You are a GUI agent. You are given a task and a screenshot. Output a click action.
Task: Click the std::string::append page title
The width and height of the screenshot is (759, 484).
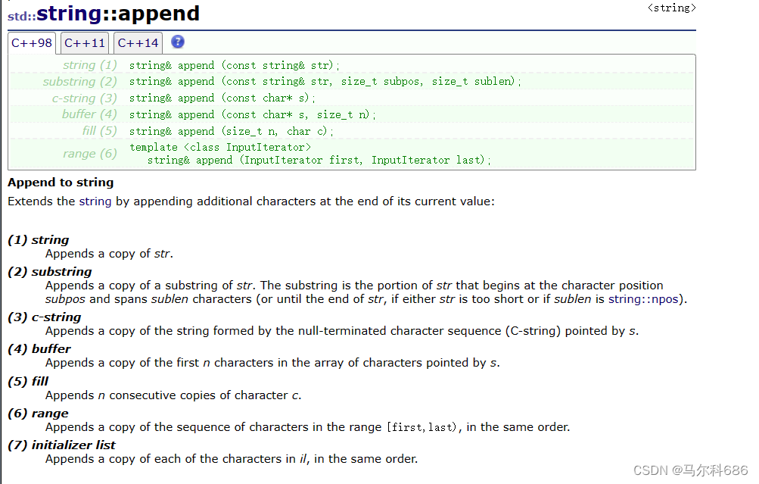pyautogui.click(x=104, y=14)
